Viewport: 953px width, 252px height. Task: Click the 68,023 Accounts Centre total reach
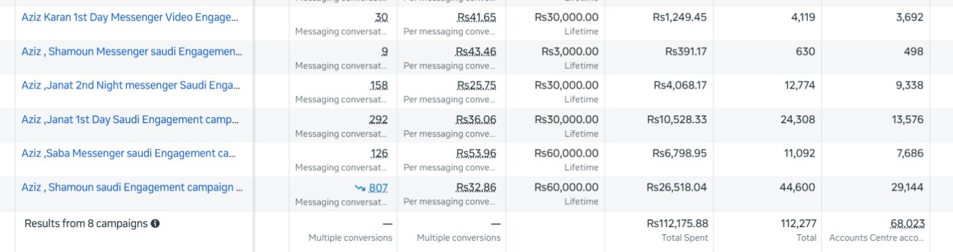point(907,224)
